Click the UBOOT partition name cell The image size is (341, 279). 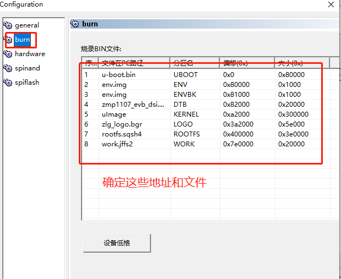186,75
